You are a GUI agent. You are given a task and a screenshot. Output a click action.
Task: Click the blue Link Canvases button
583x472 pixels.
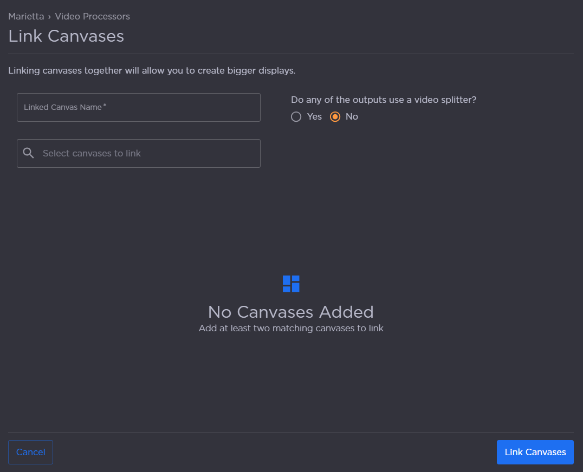[535, 452]
